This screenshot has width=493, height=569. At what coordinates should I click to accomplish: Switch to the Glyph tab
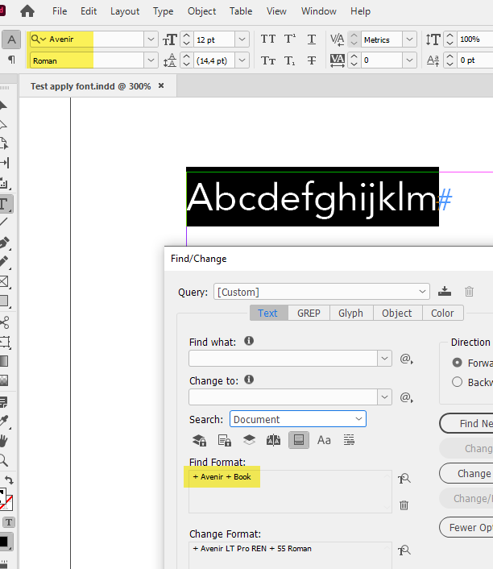pyautogui.click(x=350, y=313)
